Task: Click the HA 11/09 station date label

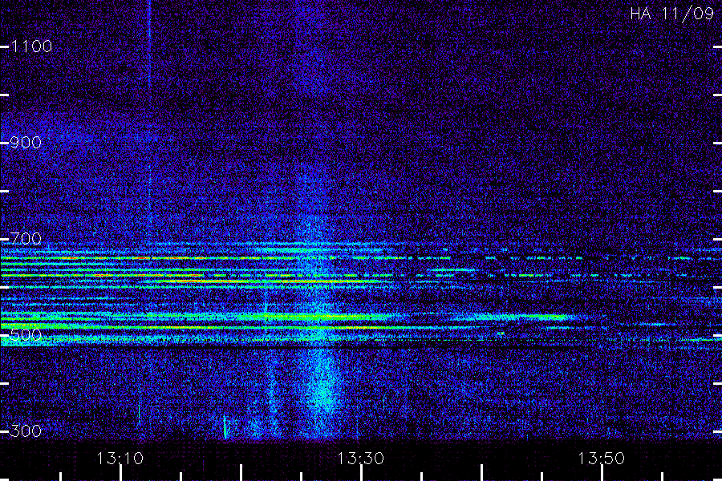Action: click(x=671, y=14)
